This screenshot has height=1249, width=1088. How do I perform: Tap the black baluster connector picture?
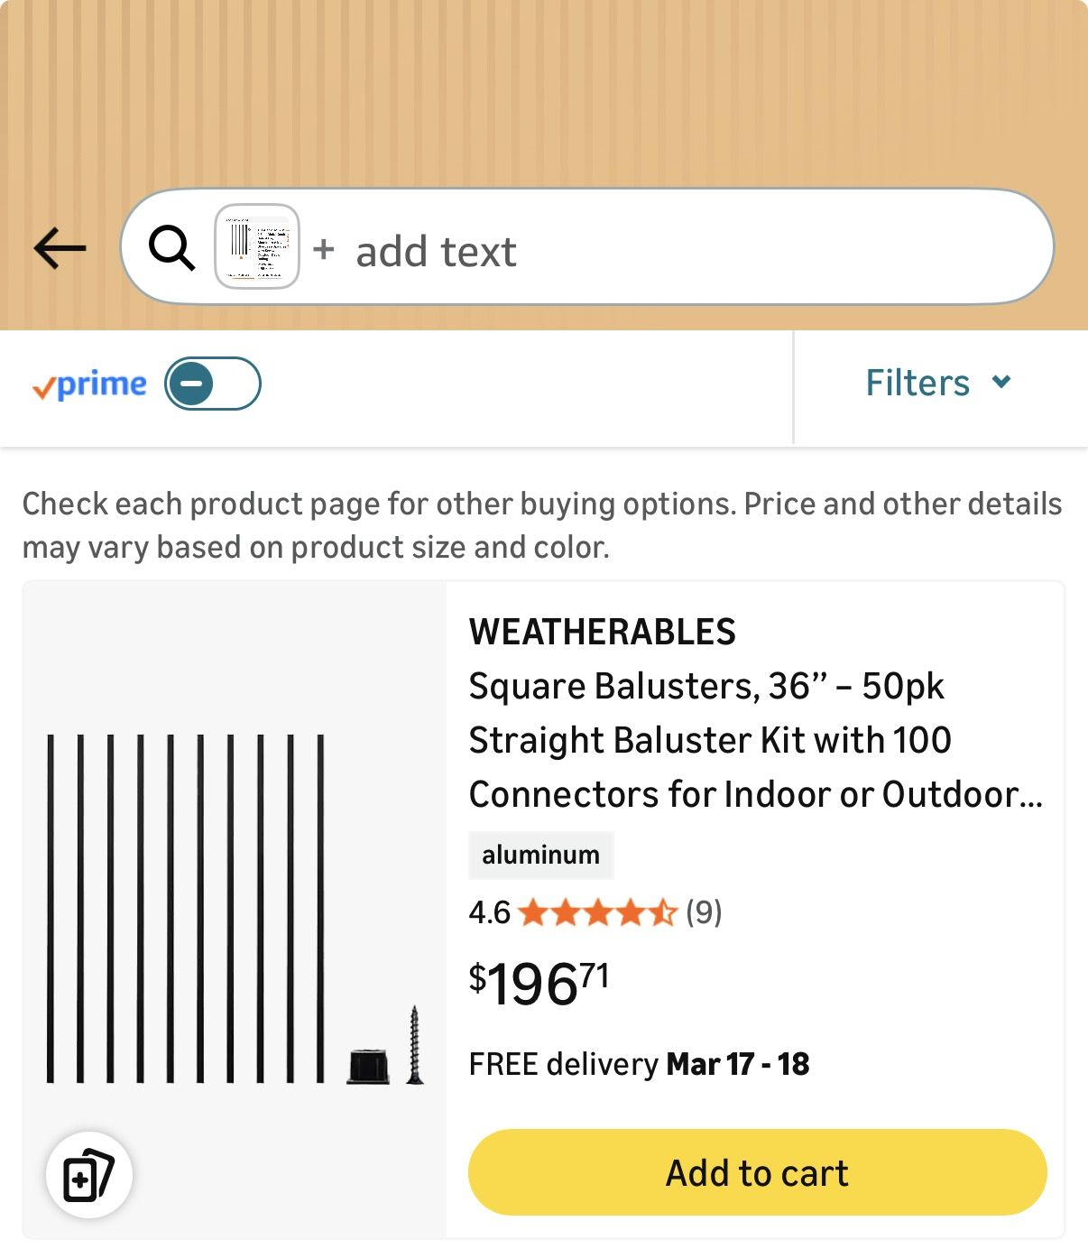(368, 1066)
